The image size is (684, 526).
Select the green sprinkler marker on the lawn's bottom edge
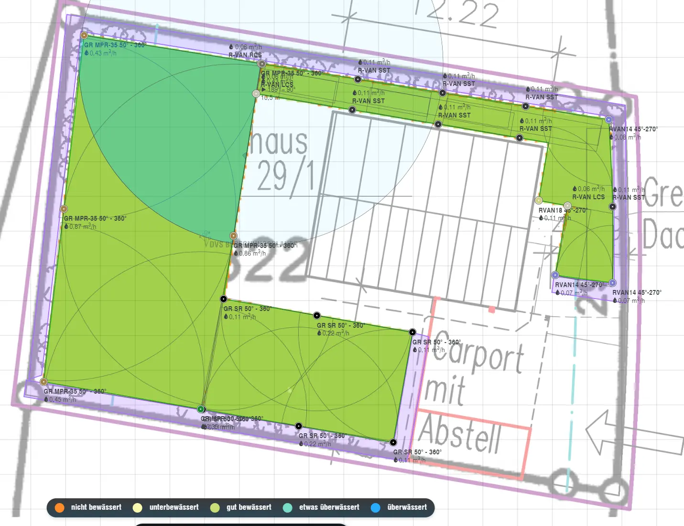[201, 409]
